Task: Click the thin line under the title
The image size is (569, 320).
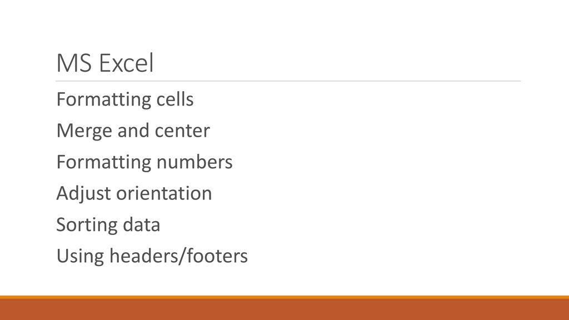Action: pyautogui.click(x=288, y=81)
